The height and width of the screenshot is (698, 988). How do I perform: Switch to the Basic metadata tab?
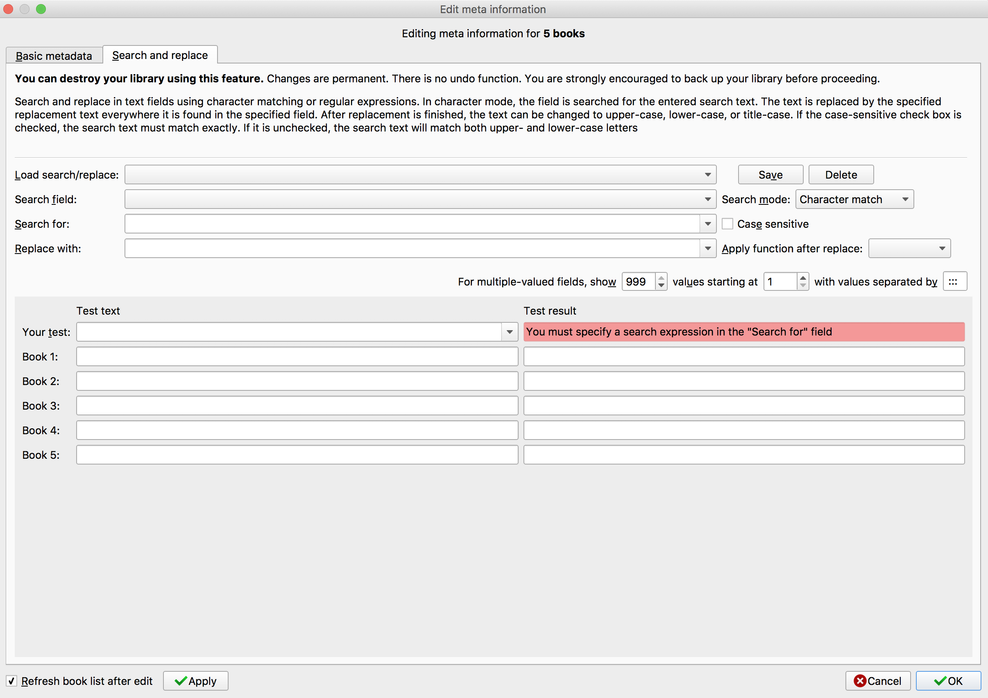[x=54, y=56]
